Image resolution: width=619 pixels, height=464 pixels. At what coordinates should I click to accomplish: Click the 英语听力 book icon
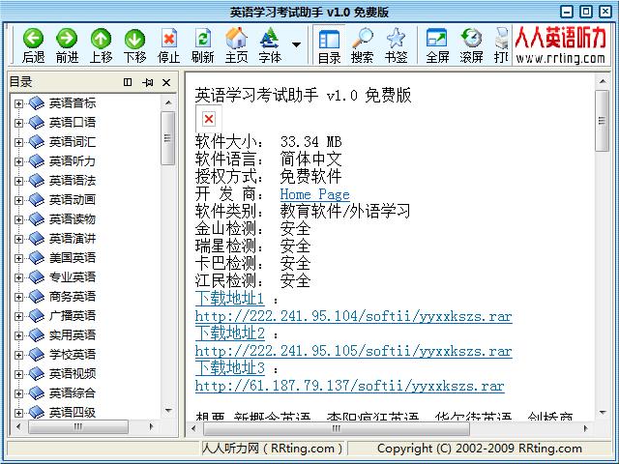click(x=37, y=161)
